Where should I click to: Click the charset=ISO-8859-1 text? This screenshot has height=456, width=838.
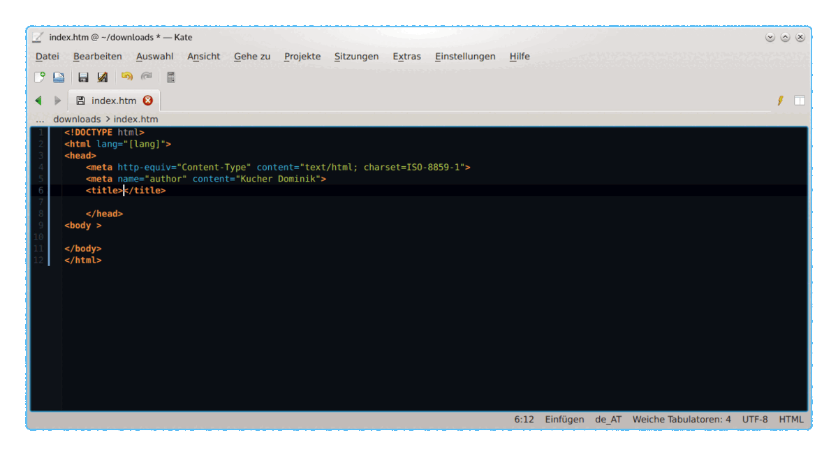point(411,167)
